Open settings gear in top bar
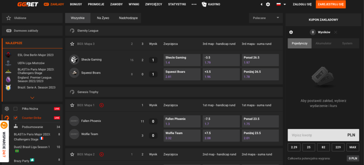Viewport: 364px width, 165px height. pyautogui.click(x=268, y=4)
